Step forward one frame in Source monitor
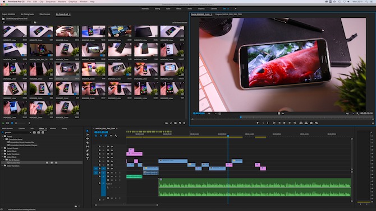The width and height of the screenshot is (376, 211). 290,123
